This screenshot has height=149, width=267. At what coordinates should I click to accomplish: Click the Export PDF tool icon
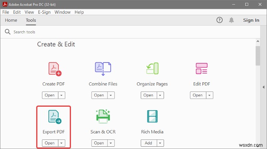click(x=55, y=117)
